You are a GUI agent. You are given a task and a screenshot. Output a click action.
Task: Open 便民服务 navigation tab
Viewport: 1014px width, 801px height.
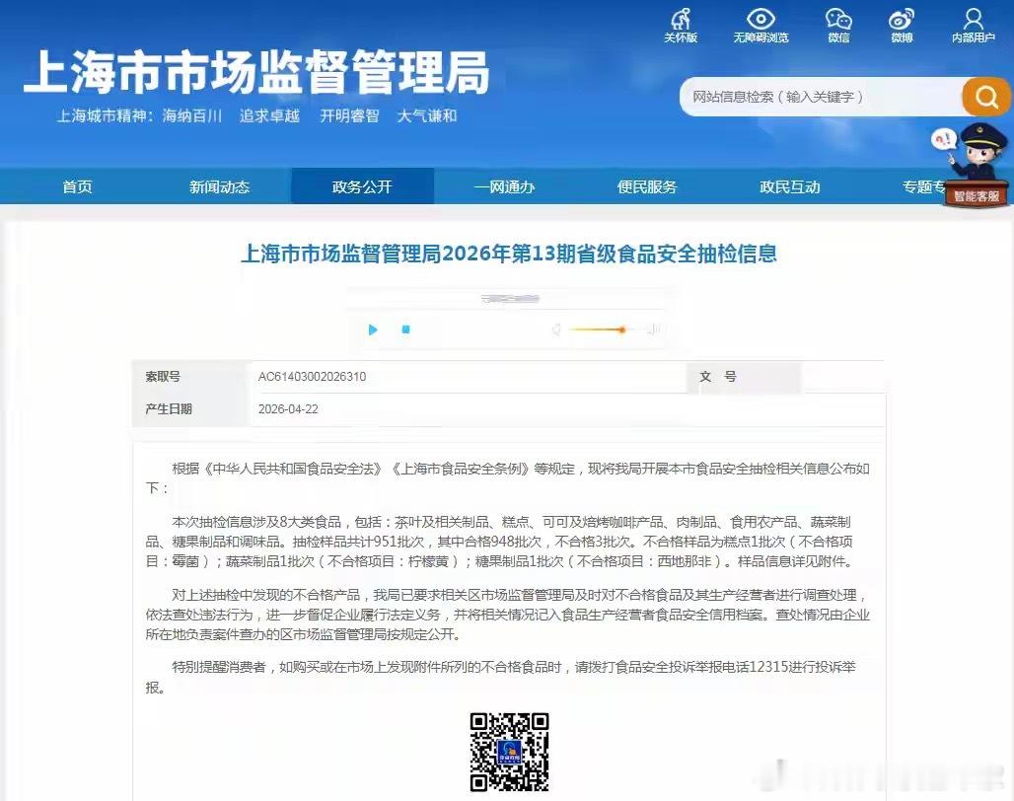[647, 186]
